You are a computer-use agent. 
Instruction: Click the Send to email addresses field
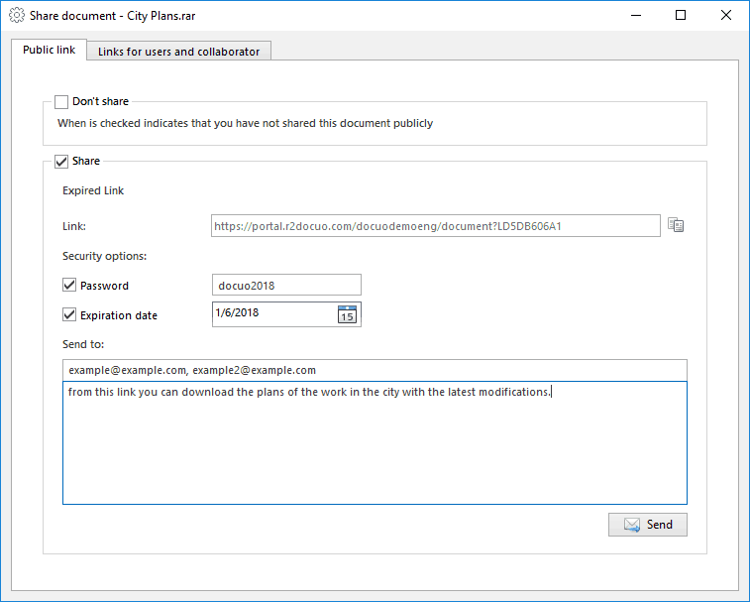tap(375, 370)
